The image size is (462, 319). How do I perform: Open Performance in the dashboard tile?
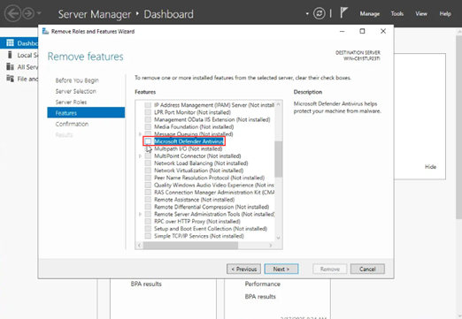[x=262, y=284]
